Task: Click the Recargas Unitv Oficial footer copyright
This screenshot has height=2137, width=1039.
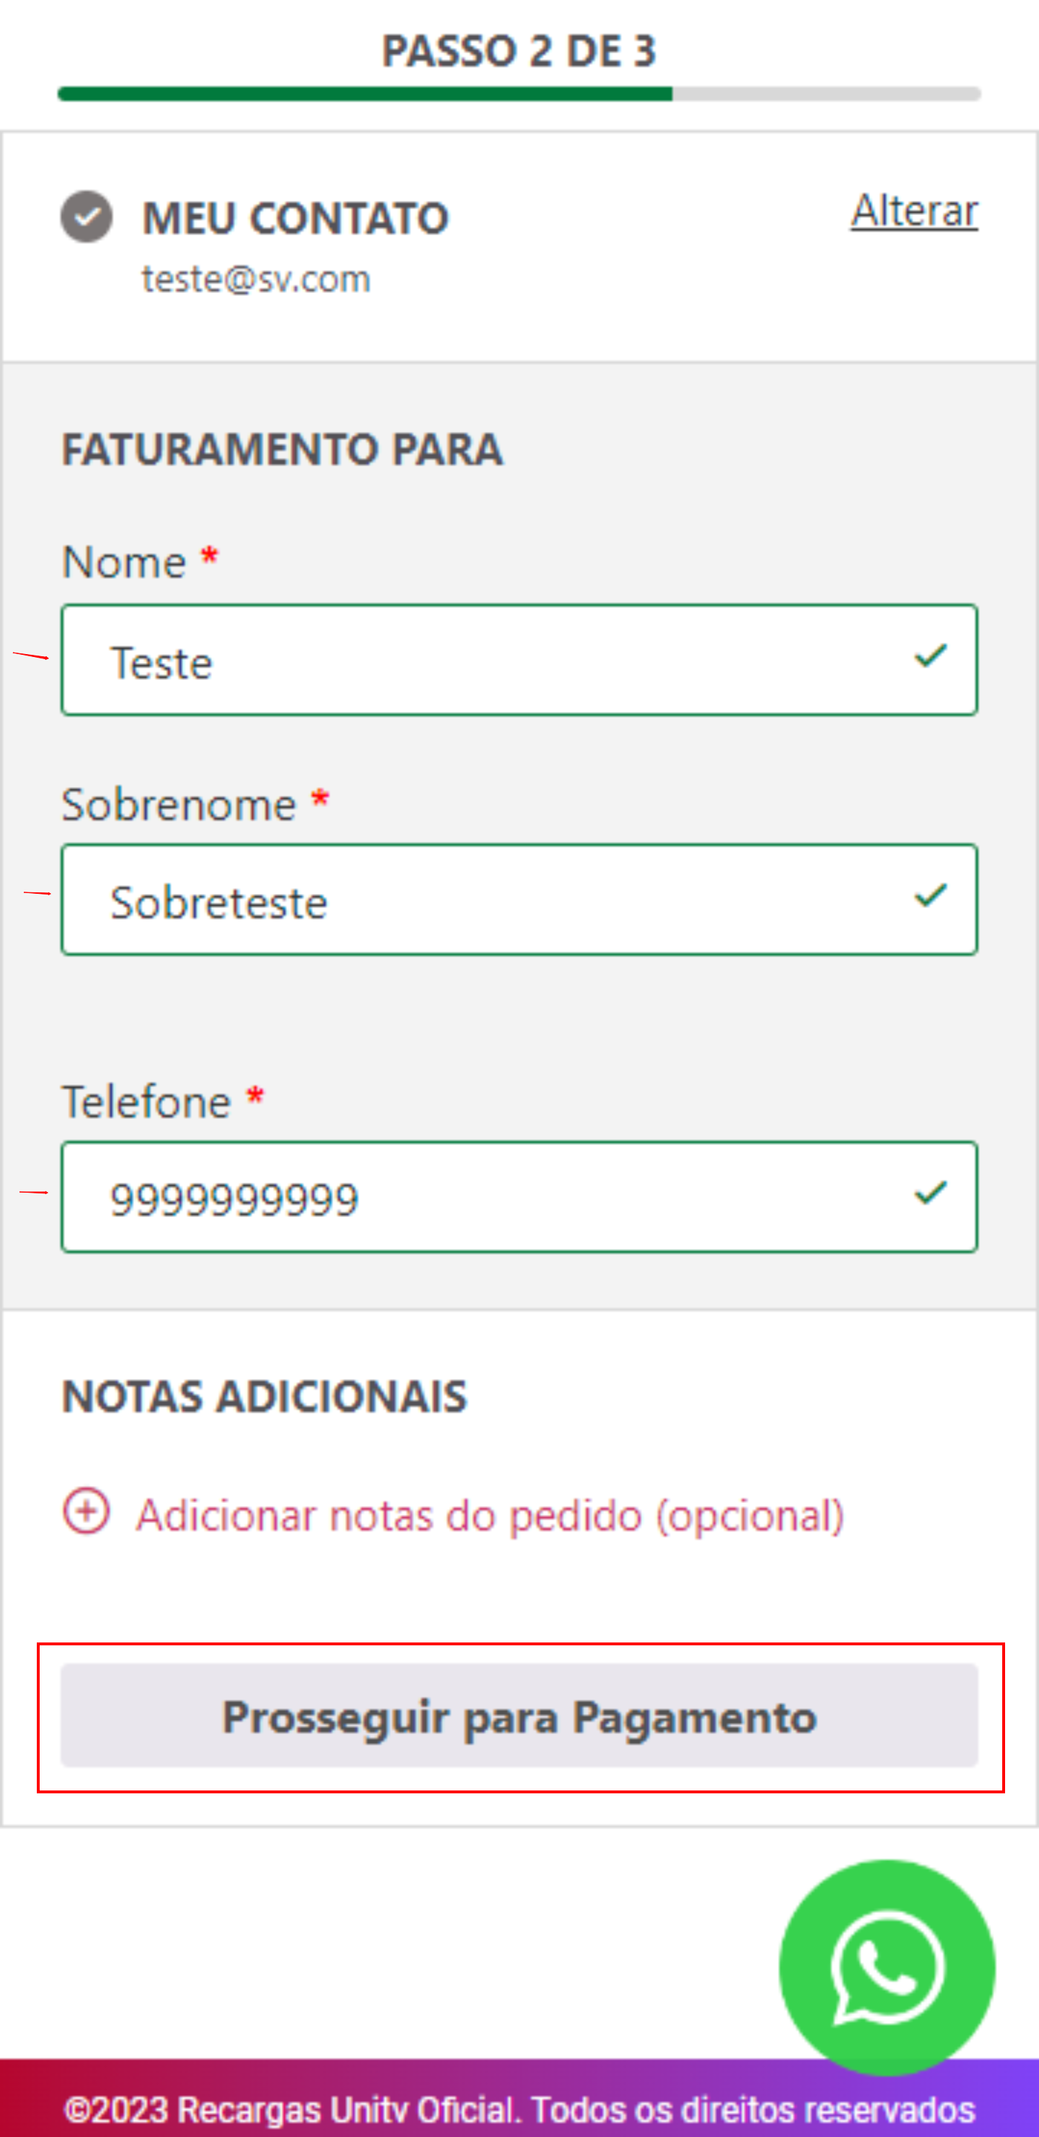Action: pyautogui.click(x=519, y=2110)
